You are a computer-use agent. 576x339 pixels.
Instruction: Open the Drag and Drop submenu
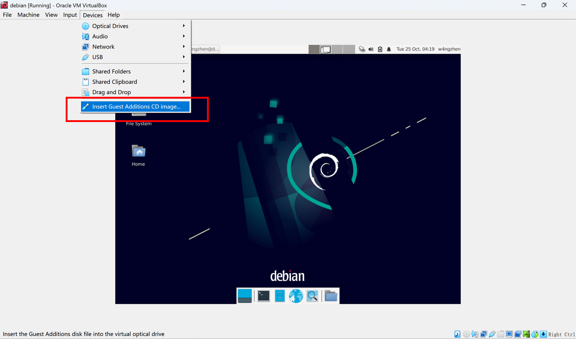tap(135, 92)
